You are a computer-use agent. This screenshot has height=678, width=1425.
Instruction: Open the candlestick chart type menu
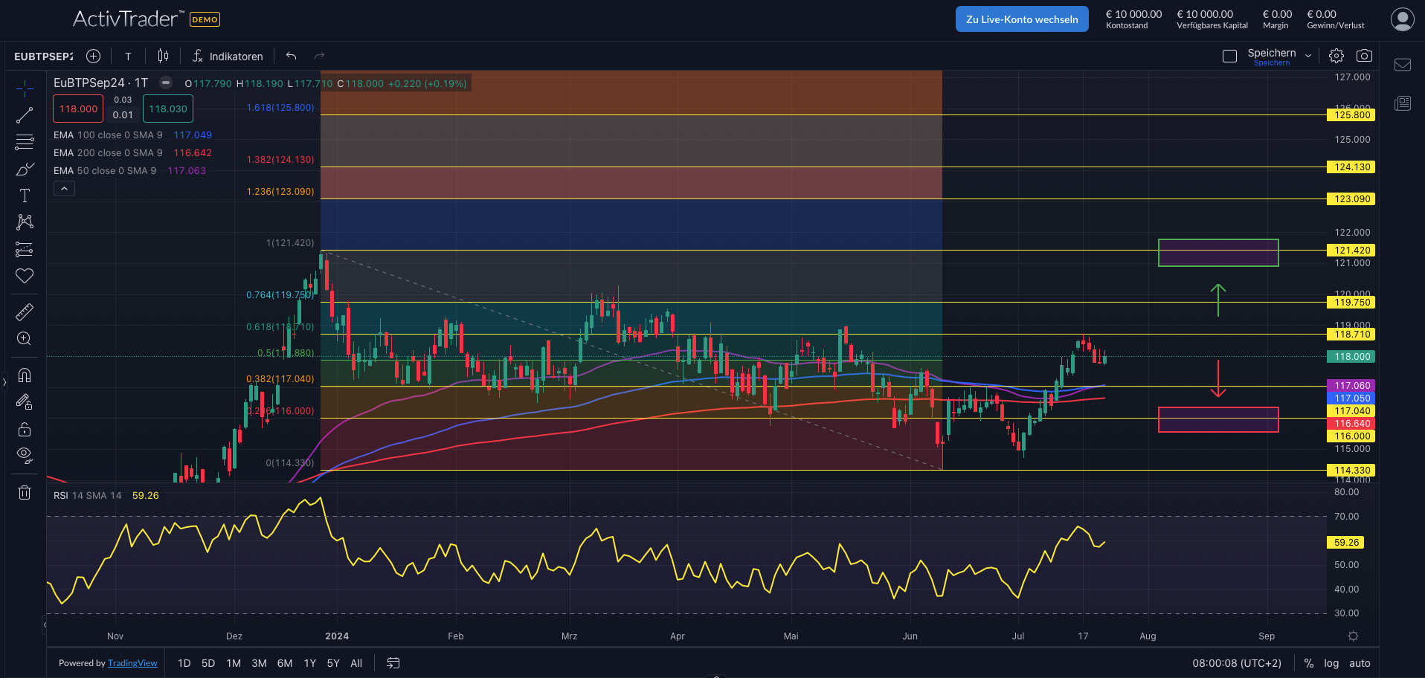[x=163, y=56]
